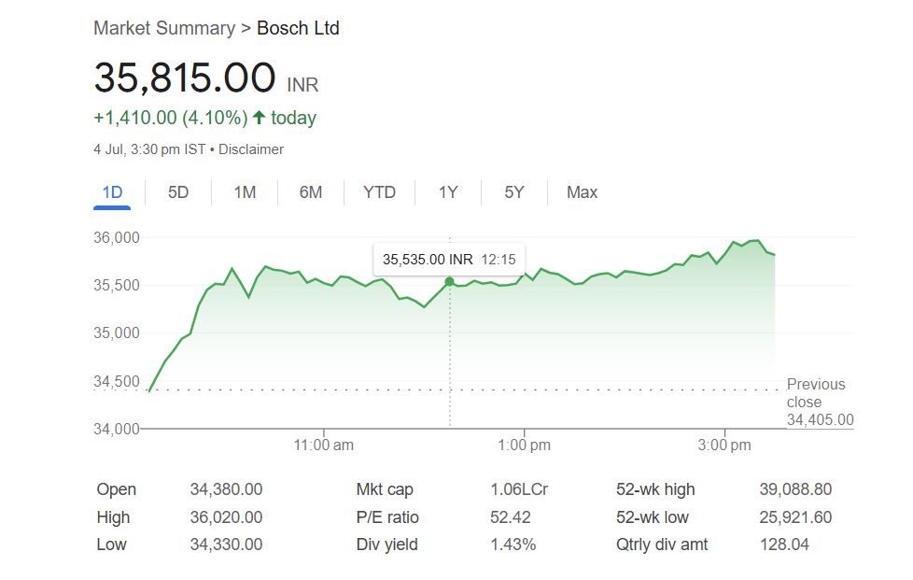913x580 pixels.
Task: Open the 1M chart range
Action: click(245, 192)
